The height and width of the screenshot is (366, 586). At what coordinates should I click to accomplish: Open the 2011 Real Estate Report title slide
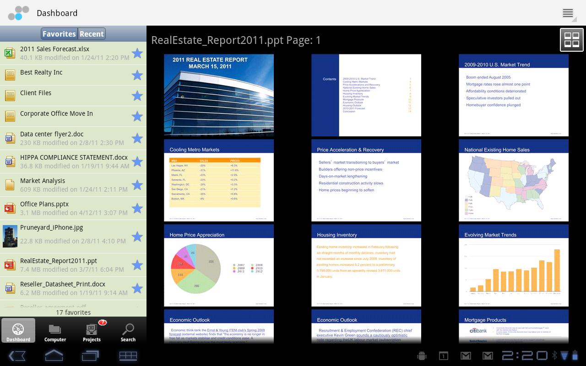(x=219, y=95)
